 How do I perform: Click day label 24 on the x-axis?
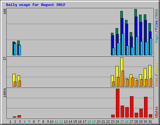pos(117,122)
